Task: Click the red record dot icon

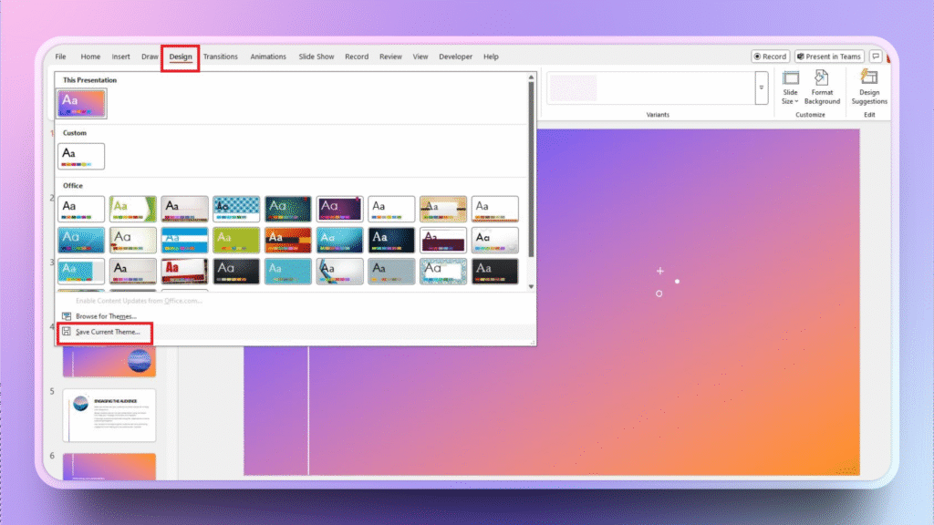Action: pyautogui.click(x=757, y=56)
